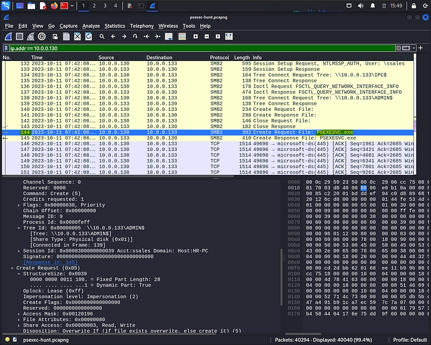This screenshot has width=431, height=345.
Task: Collapse the Tree Id node
Action: (19, 228)
